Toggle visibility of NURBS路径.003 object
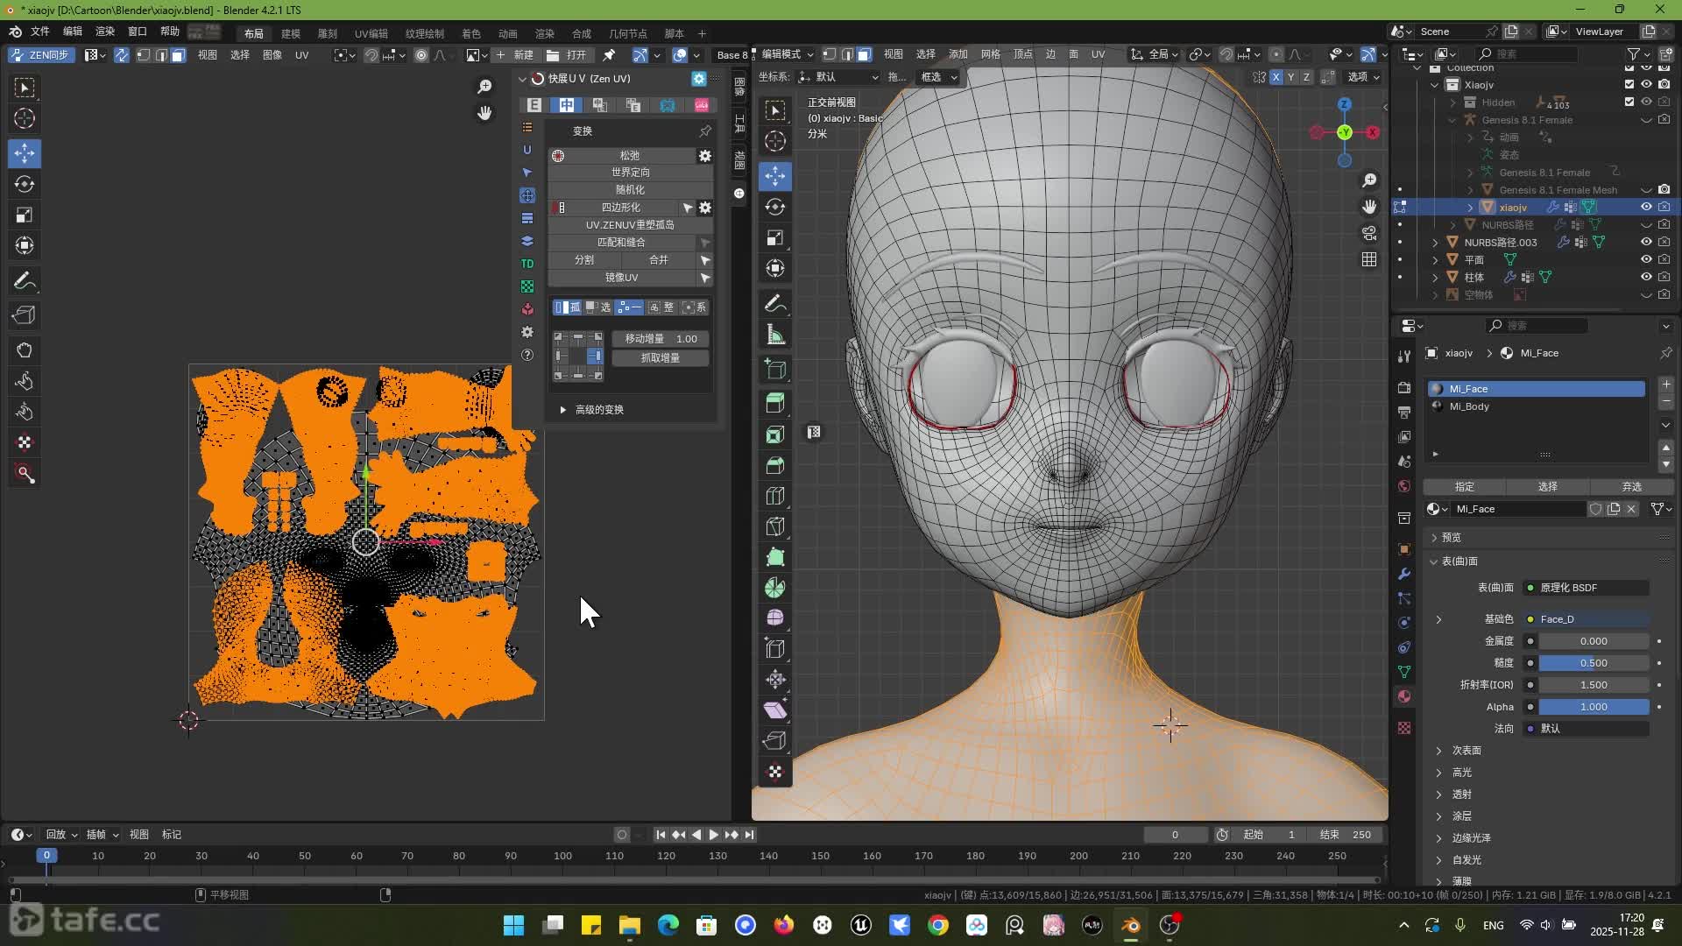Image resolution: width=1682 pixels, height=946 pixels. [1646, 243]
